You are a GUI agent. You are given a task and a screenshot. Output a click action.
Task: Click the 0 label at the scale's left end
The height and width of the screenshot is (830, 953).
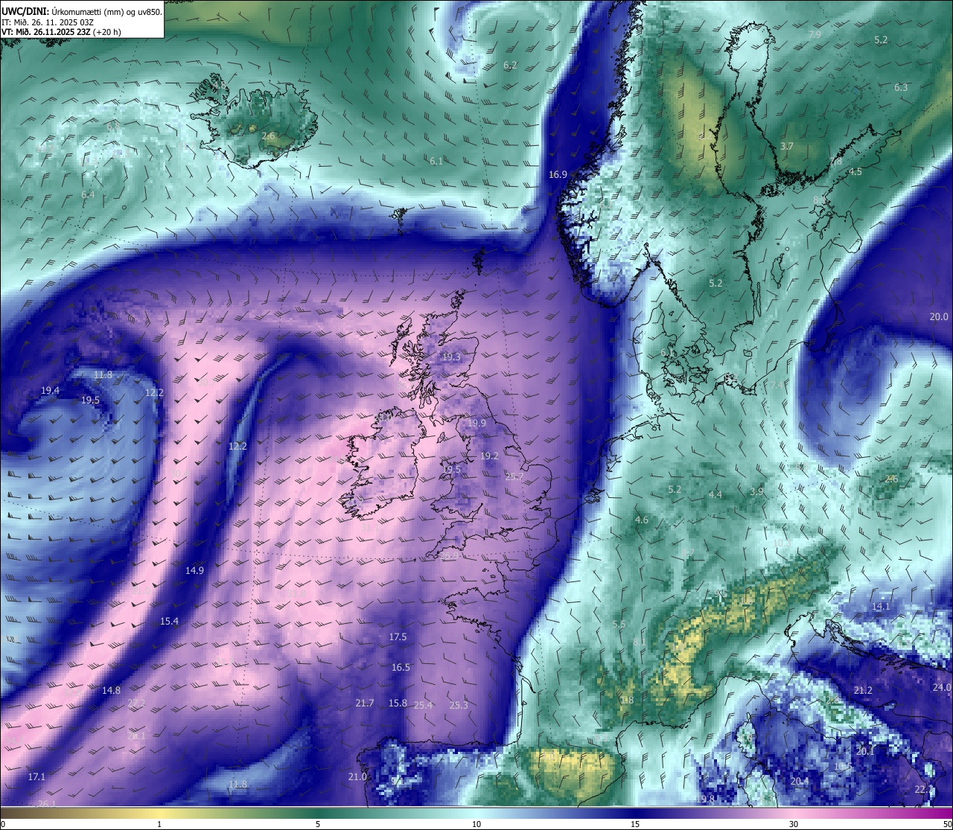[x=2, y=824]
